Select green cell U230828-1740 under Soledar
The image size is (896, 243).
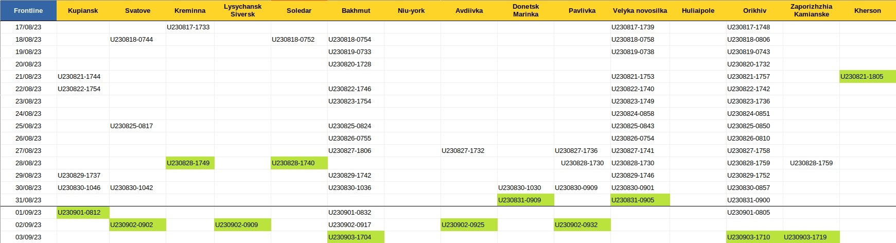coord(299,163)
